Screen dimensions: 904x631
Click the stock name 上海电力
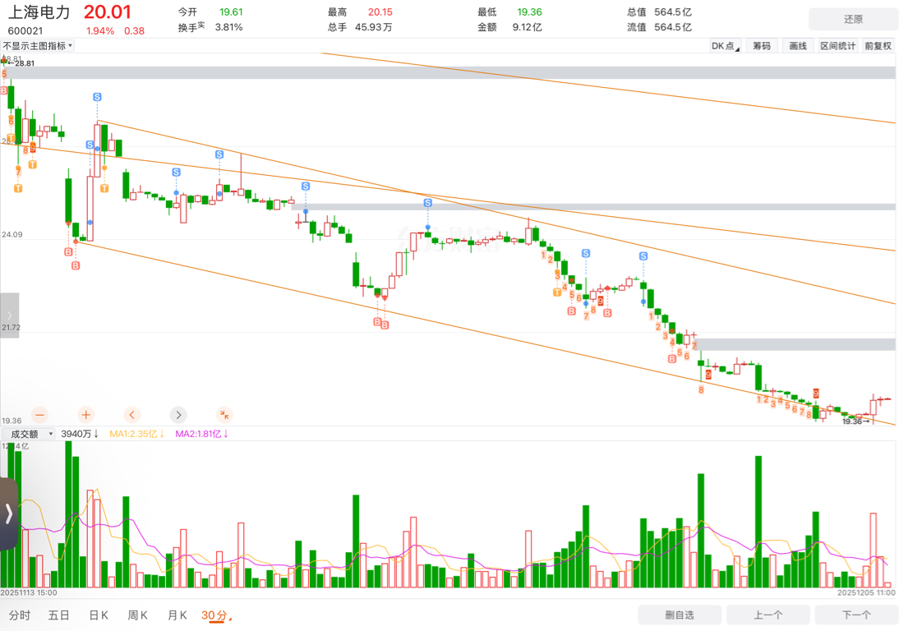point(39,12)
